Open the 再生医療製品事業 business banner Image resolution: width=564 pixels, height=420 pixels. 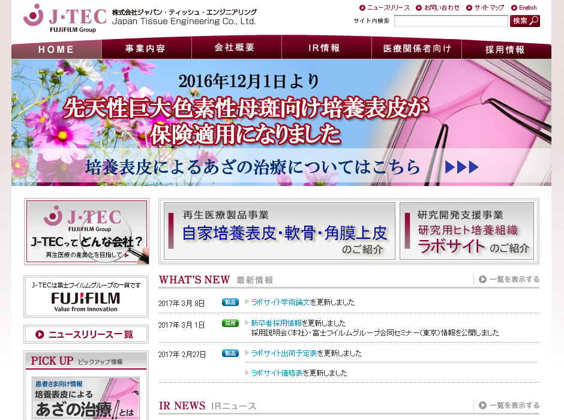[280, 231]
